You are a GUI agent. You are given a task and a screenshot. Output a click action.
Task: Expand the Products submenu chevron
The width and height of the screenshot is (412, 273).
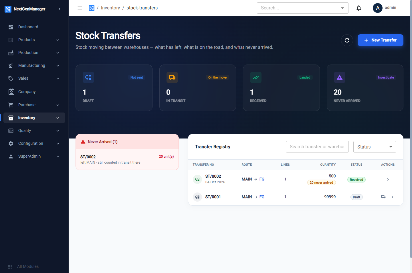[x=58, y=40]
